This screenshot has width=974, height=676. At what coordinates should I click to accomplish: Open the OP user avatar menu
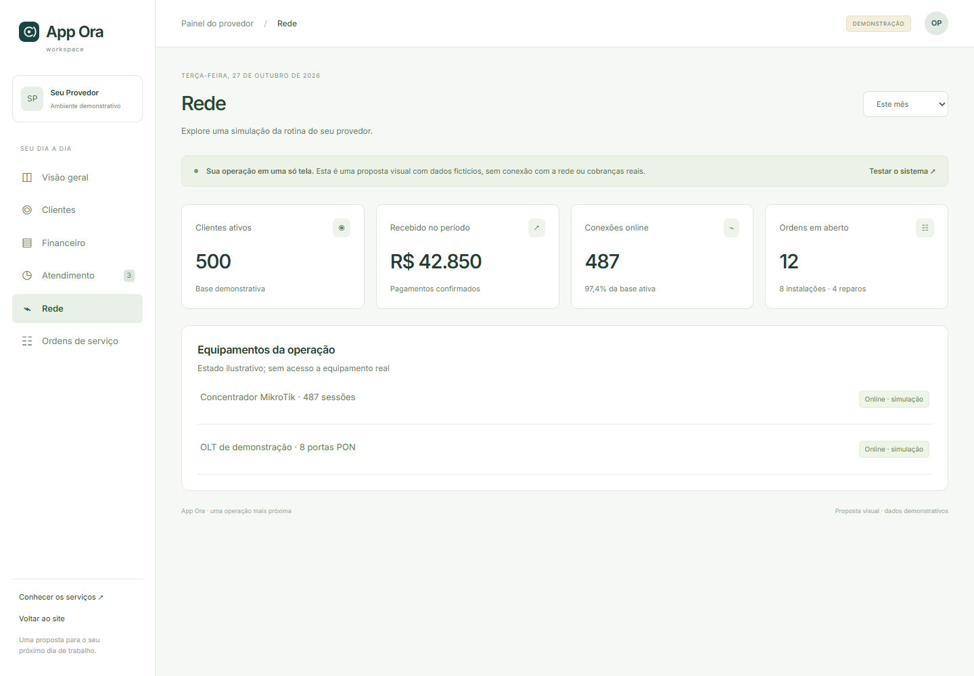click(936, 23)
